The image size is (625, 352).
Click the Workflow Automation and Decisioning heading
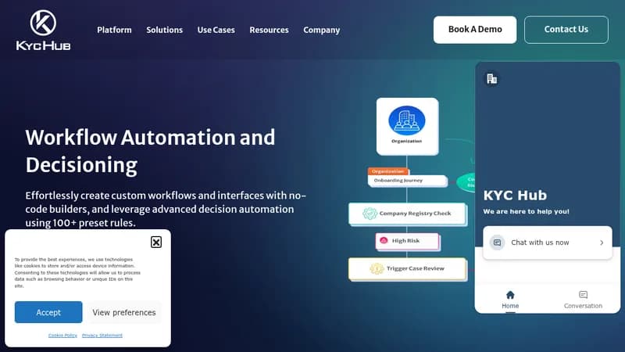[150, 151]
